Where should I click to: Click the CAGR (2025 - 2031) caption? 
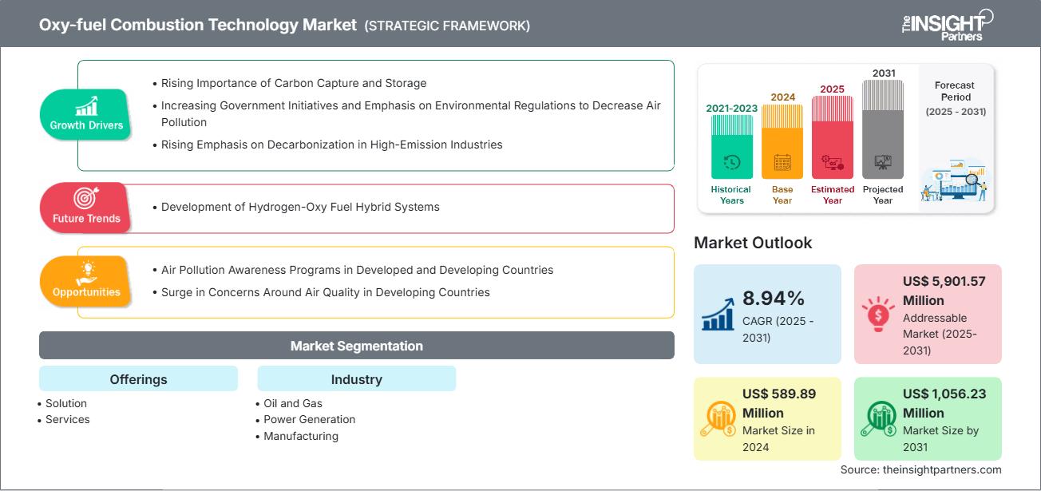coord(778,329)
